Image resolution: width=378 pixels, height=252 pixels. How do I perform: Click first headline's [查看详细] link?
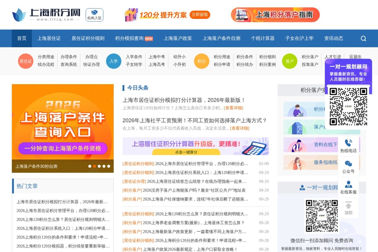(x=233, y=108)
